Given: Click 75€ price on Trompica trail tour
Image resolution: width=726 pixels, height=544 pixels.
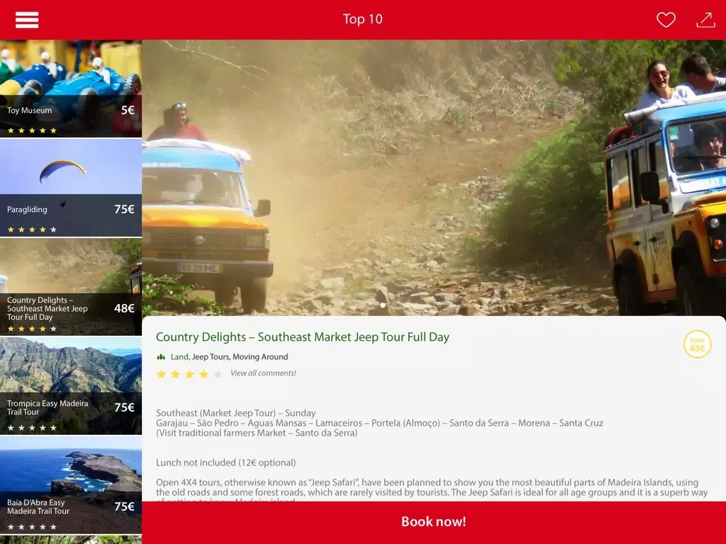Looking at the screenshot, I should [125, 407].
